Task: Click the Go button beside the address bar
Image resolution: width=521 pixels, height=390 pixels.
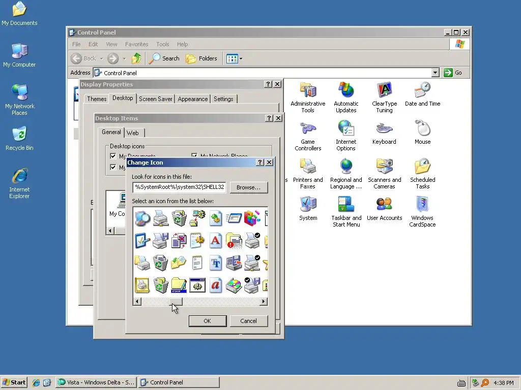Action: (453, 73)
